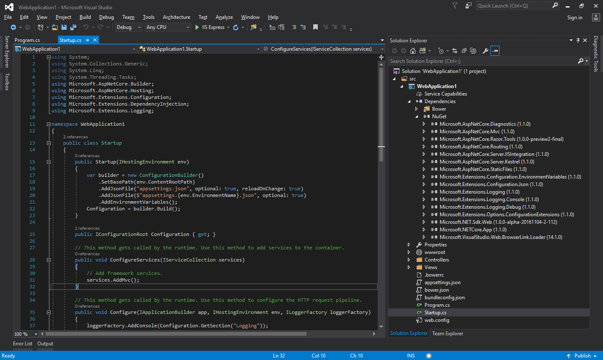
Task: Toggle a bookmark using the toolbar flag icon
Action: pyautogui.click(x=316, y=27)
